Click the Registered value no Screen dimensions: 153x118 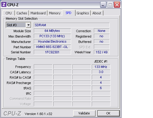pos(102,36)
